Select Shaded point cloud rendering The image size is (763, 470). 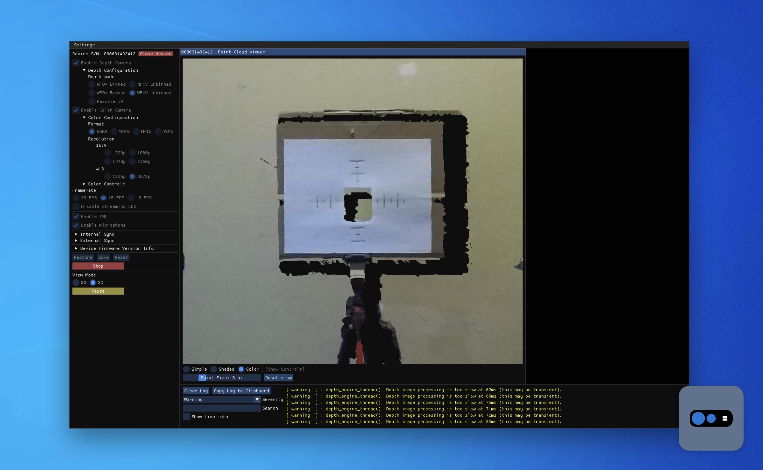click(x=214, y=369)
